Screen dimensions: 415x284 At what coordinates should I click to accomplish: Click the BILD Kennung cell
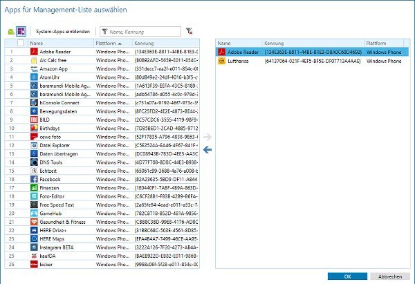click(x=166, y=120)
